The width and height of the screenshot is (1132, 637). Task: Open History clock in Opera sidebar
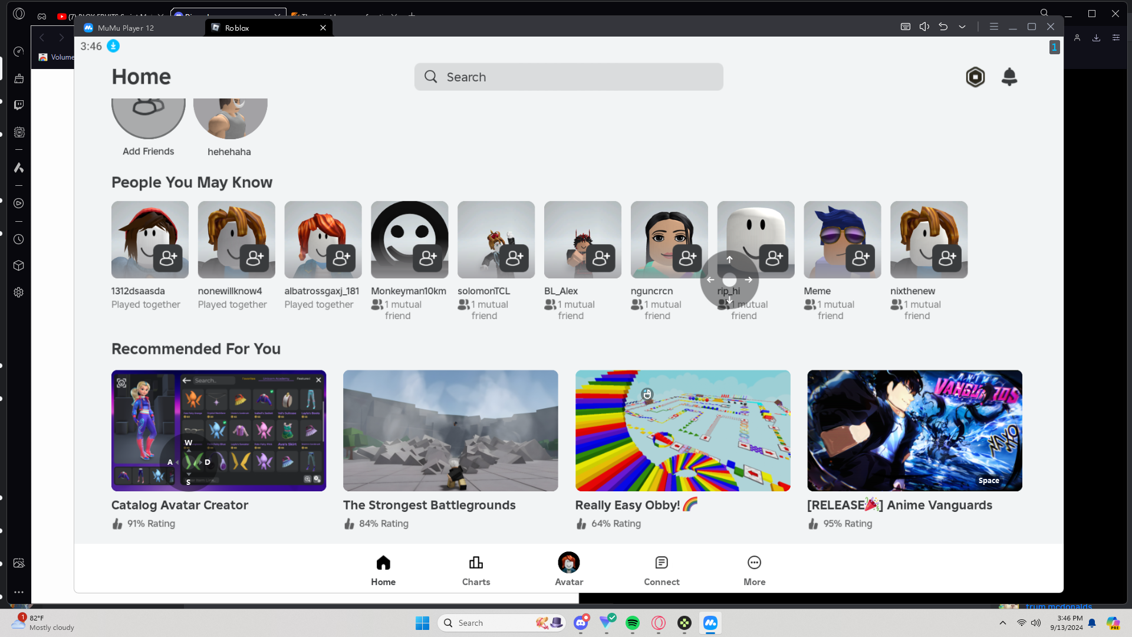19,239
